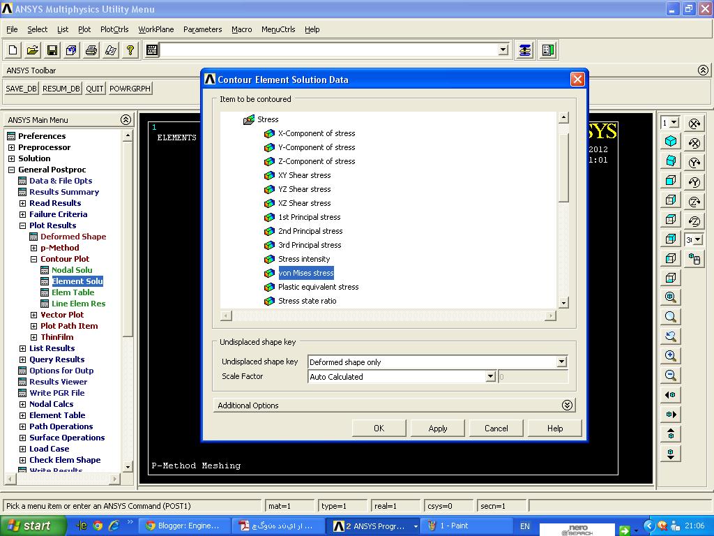Click the Windows start button
This screenshot has width=714, height=536.
[x=33, y=526]
